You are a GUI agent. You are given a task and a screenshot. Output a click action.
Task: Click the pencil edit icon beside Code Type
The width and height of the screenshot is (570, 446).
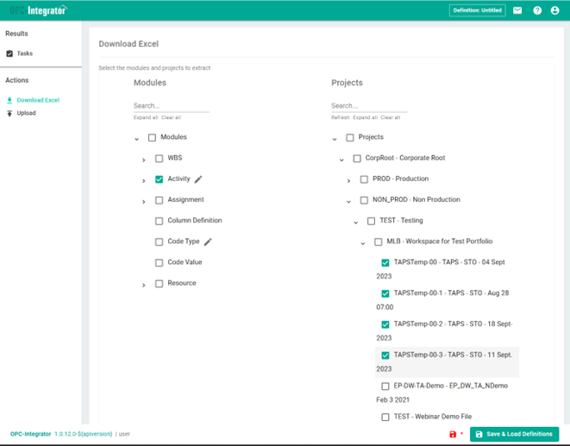[x=208, y=242]
